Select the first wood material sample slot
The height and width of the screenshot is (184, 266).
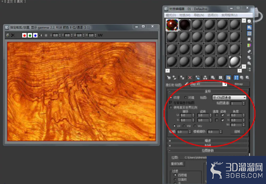point(172,25)
